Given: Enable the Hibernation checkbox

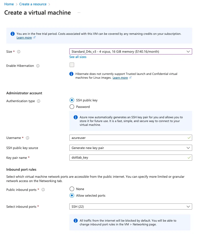Looking at the screenshot, I should (x=72, y=65).
